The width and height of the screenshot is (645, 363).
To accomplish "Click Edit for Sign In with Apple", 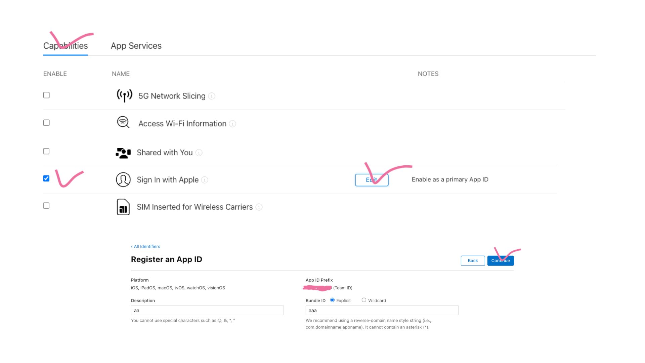I will tap(372, 180).
